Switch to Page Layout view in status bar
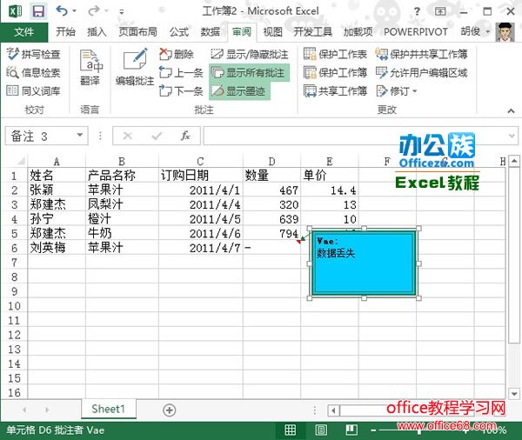 coord(321,430)
